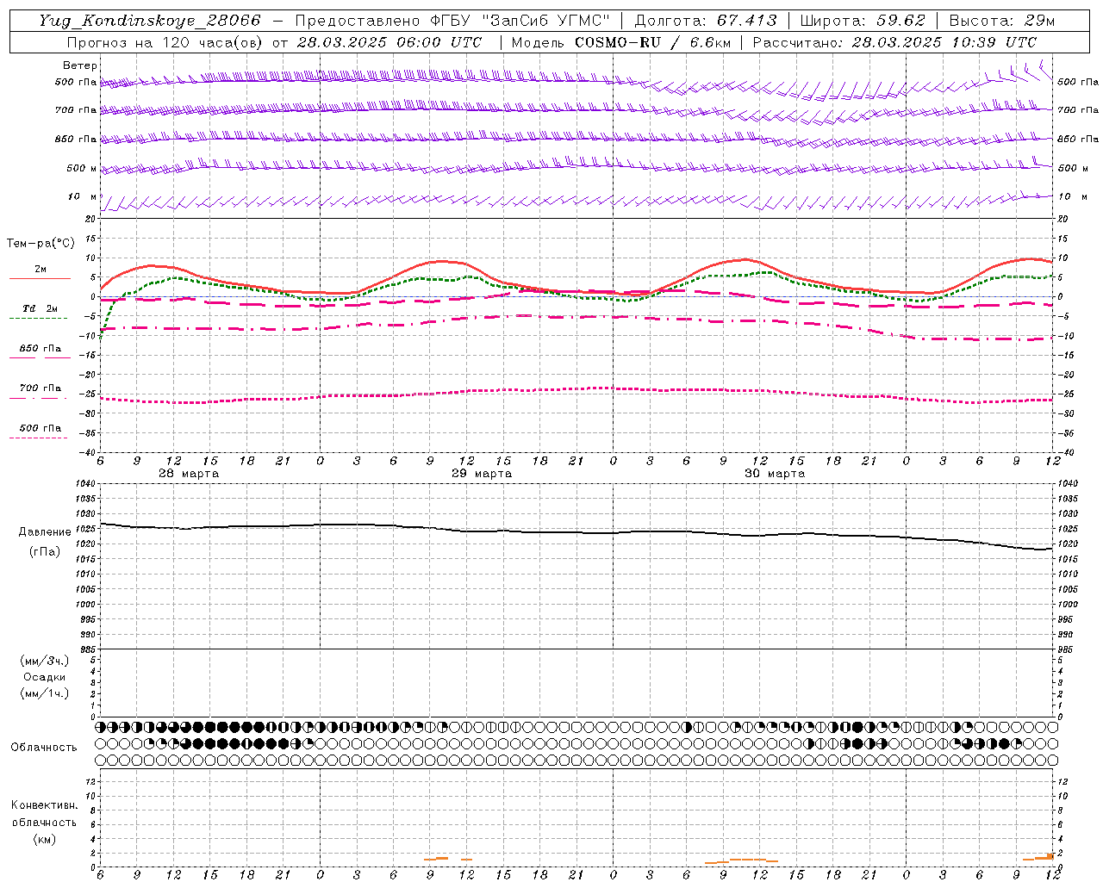Select the provider text ФГБУ "ЗапСиб УГМС"
Viewport: 1103px width, 882px height.
[x=520, y=21]
